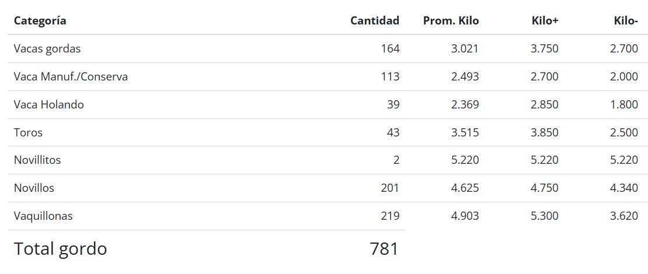Viewport: 648px width, 274px height.
Task: Select Vaca Holando Kilo- value 1.800
Action: (x=623, y=105)
